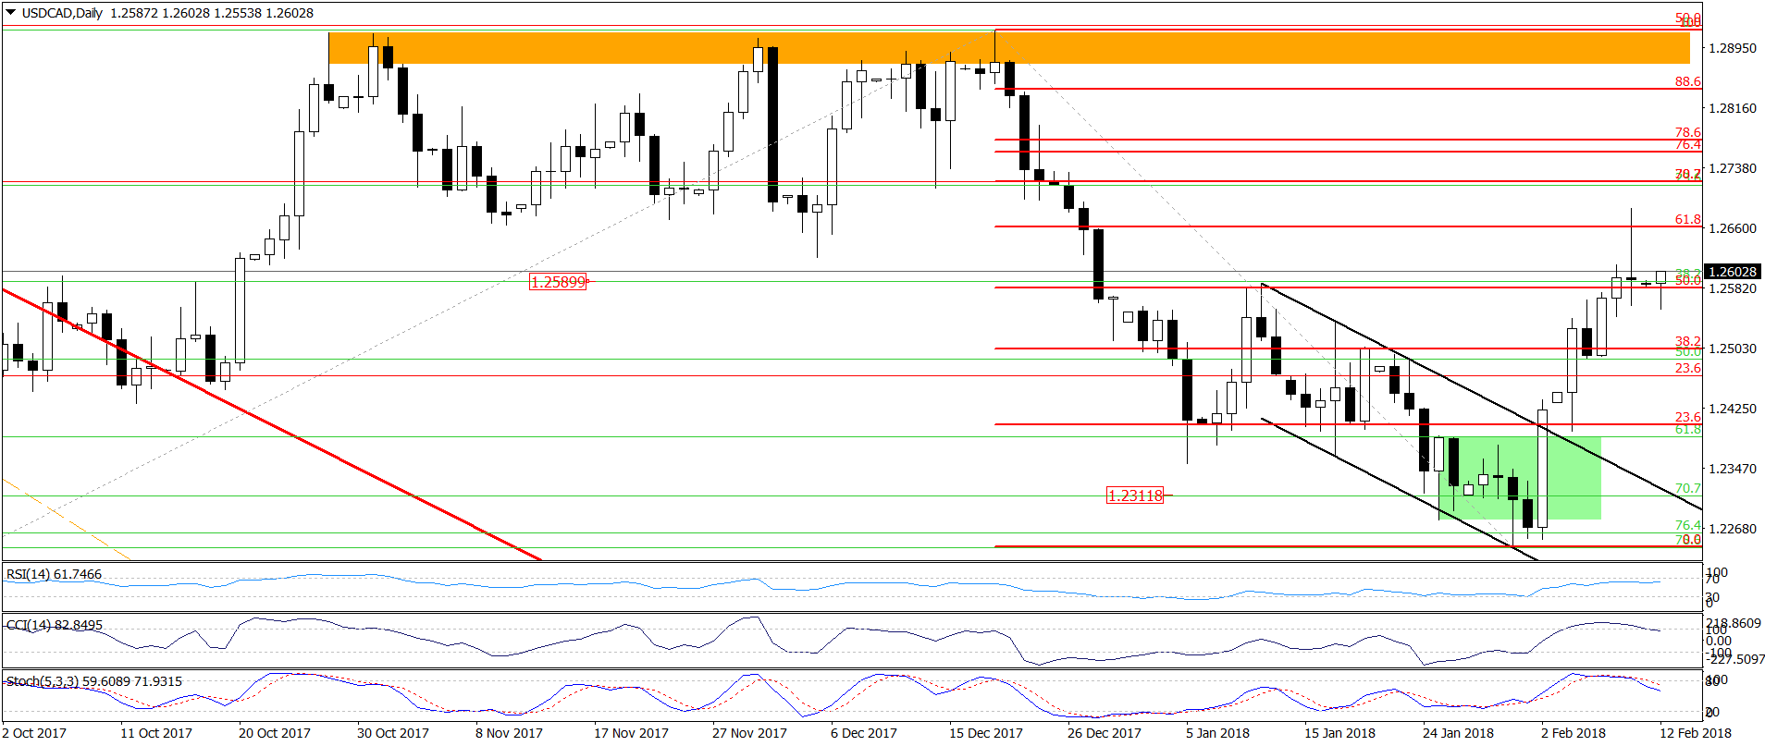1765x746 pixels.
Task: Click the 5 Jan 2018 date label
Action: (x=1218, y=733)
